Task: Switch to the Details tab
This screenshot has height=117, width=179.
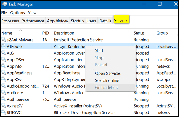Action: [x=105, y=21]
